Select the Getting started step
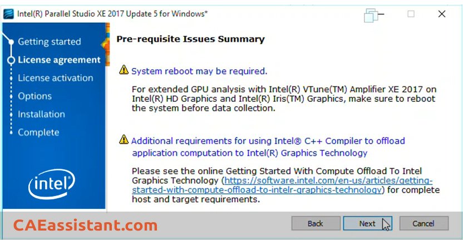The width and height of the screenshot is (463, 240). (x=50, y=42)
